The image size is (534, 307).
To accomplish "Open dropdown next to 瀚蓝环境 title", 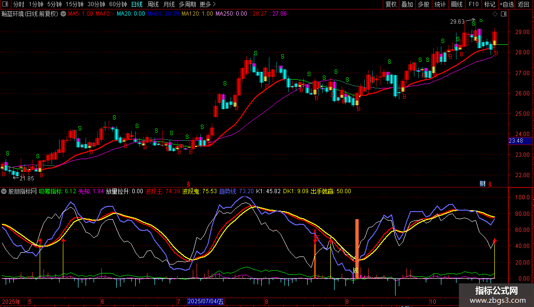I will coord(63,14).
